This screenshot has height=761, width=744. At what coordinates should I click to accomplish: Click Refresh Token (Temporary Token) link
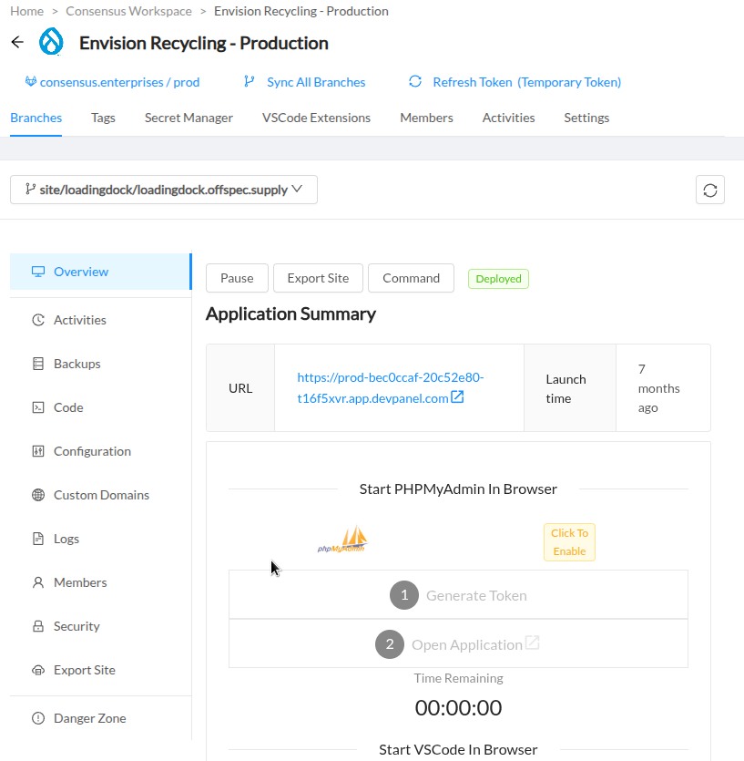(x=526, y=82)
